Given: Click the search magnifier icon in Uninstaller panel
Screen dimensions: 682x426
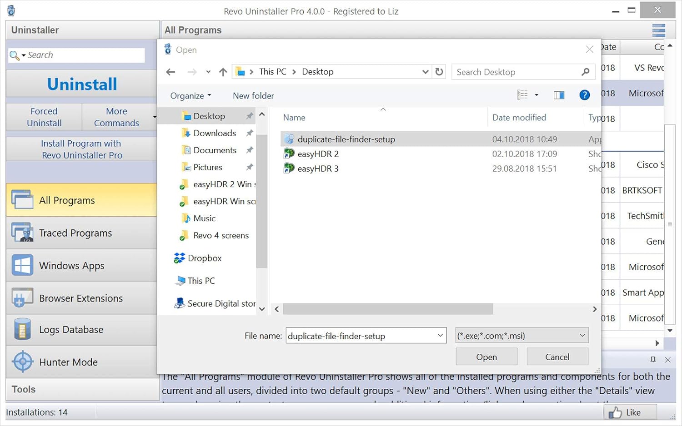Looking at the screenshot, I should [x=14, y=55].
